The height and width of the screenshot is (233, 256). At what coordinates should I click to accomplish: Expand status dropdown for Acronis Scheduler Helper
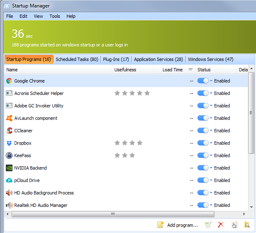(x=211, y=93)
